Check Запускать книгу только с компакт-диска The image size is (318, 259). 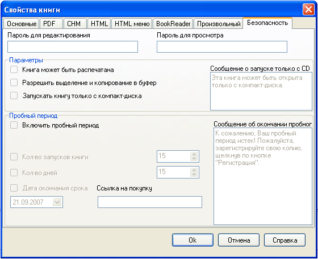click(x=14, y=96)
